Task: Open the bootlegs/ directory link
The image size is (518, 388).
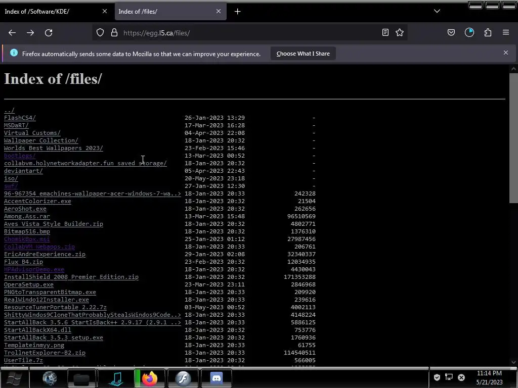Action: click(20, 156)
